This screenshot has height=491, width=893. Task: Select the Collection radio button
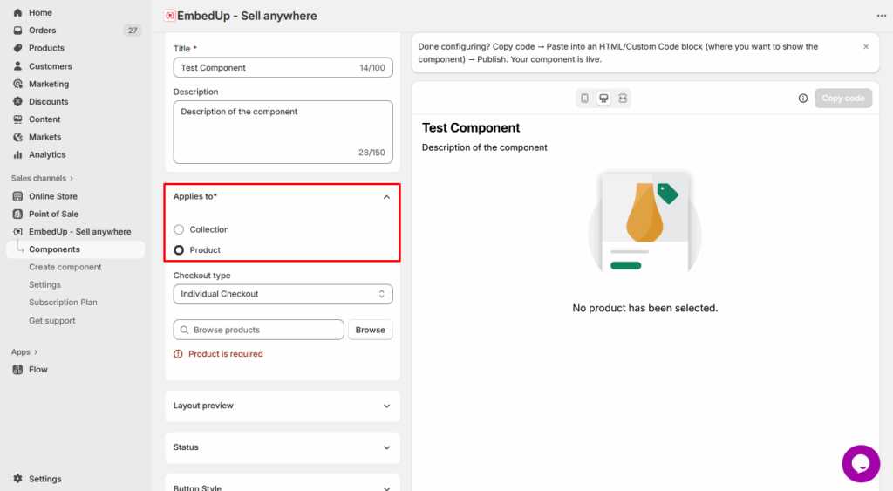[x=179, y=229]
